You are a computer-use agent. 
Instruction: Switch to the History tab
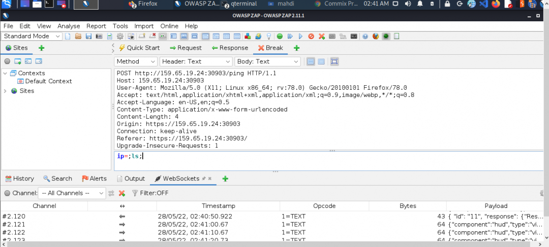(20, 179)
